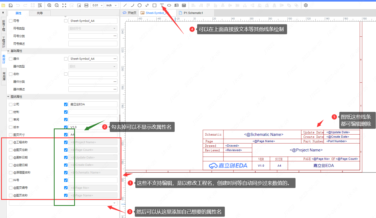Click the ellipsis button for 符号分类

tap(115, 36)
